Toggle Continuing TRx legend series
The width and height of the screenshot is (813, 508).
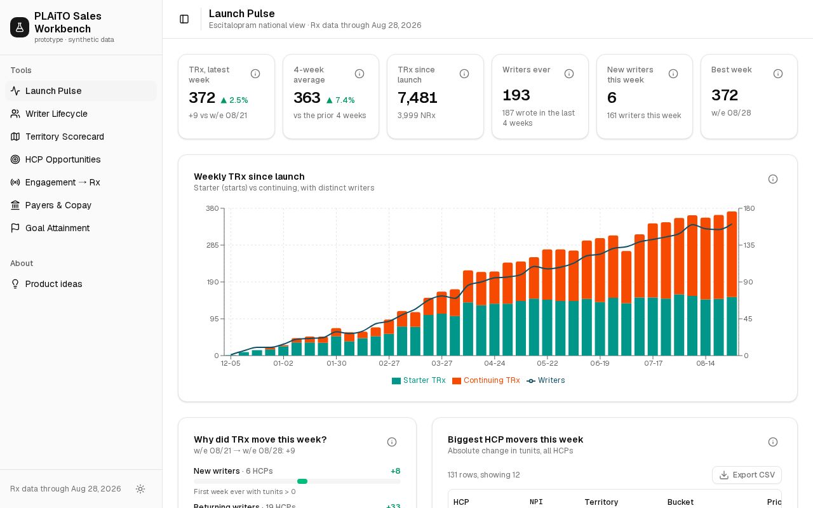click(x=486, y=380)
